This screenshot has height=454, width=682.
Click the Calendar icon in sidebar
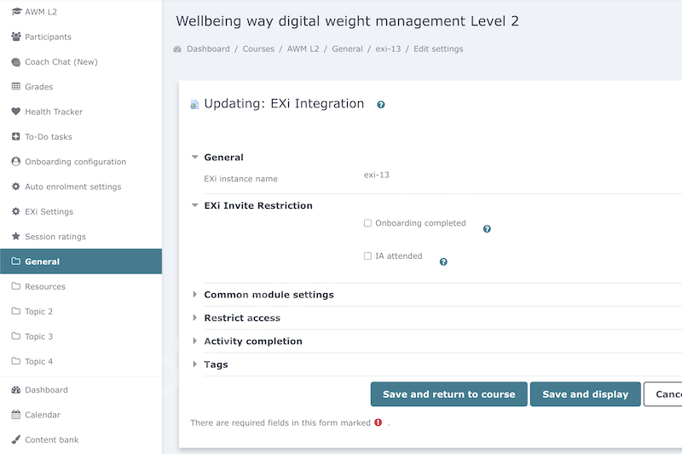point(15,415)
